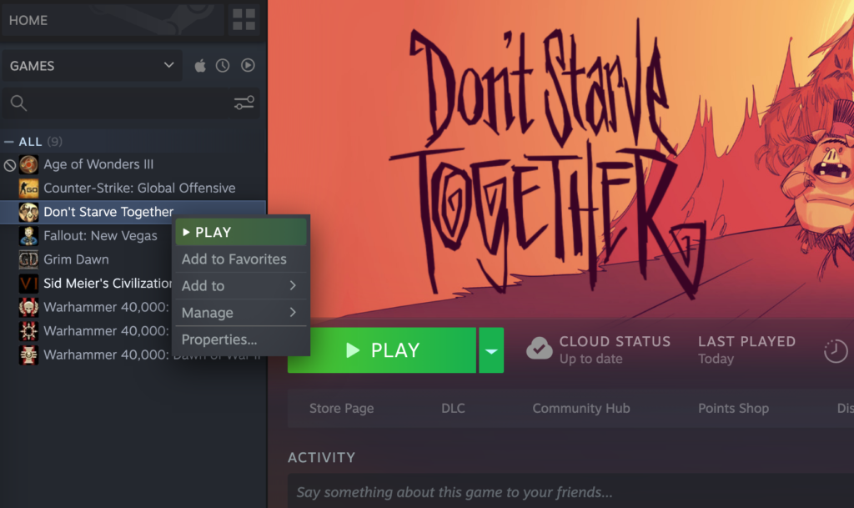Select second Warhammer 40,000 game icon
This screenshot has width=854, height=508.
pyautogui.click(x=29, y=331)
